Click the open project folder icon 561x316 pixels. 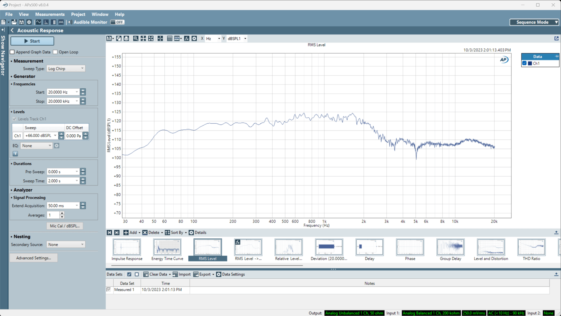tap(14, 22)
